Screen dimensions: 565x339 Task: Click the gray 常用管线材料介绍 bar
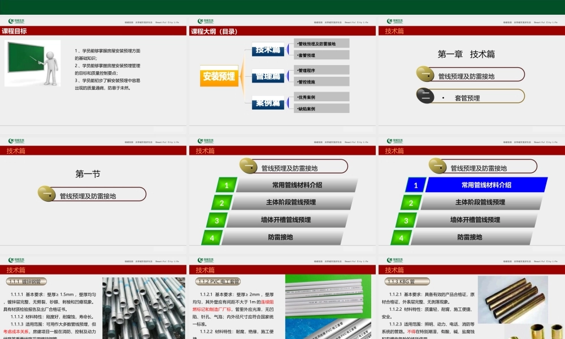point(297,185)
